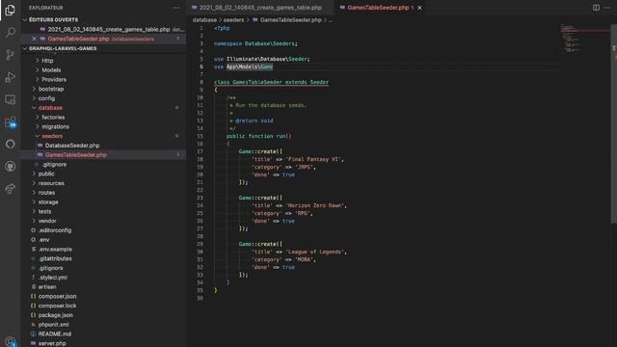Open server.php file

52,343
